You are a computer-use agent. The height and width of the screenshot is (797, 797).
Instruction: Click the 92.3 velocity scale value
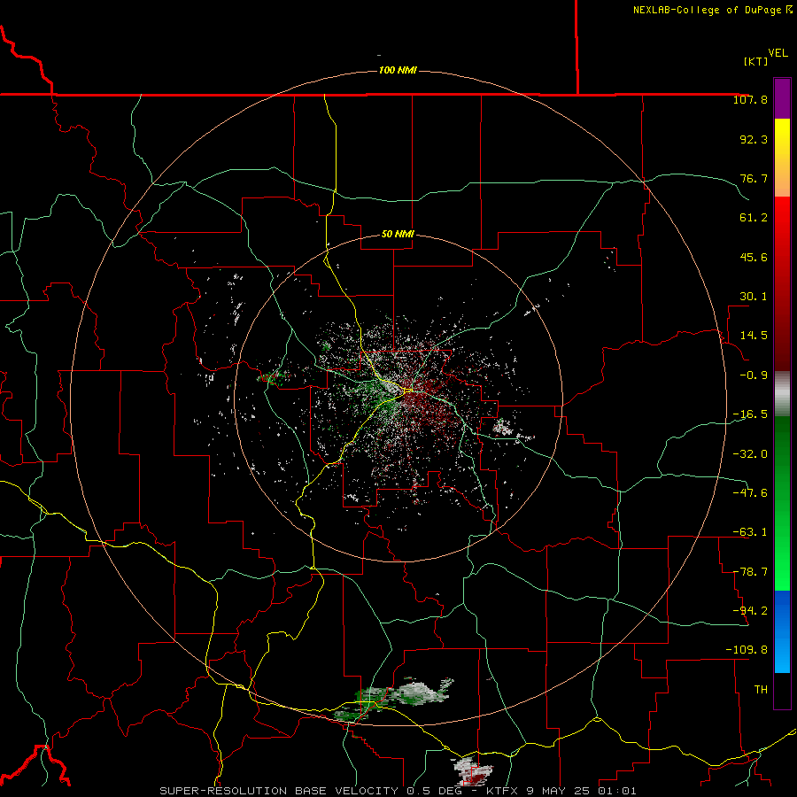(754, 139)
